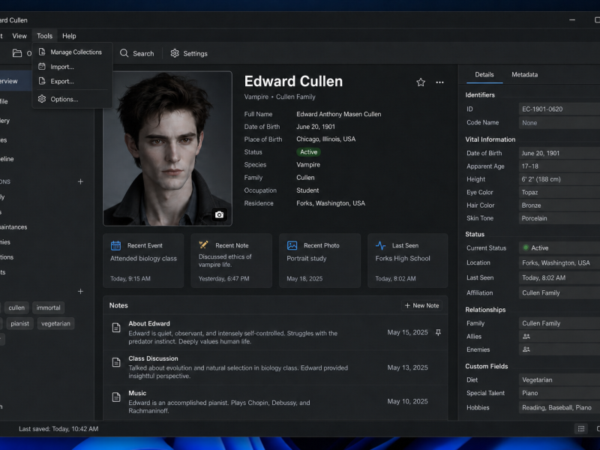The image size is (600, 450).
Task: Click the Options gear icon in menu
Action: pos(42,99)
